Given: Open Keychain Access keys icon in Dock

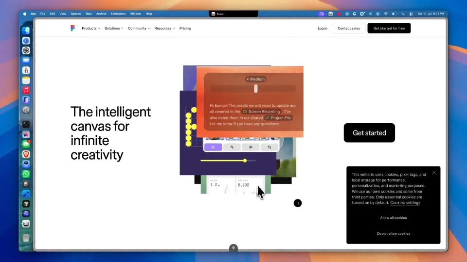Looking at the screenshot, I should (x=26, y=184).
